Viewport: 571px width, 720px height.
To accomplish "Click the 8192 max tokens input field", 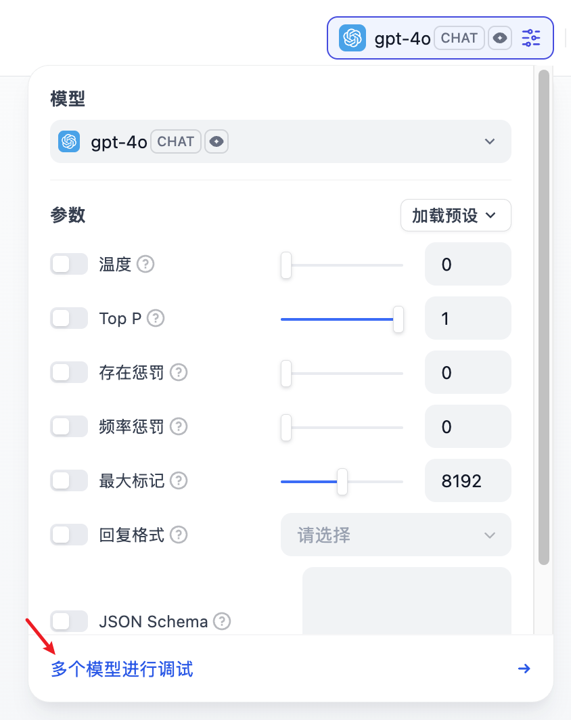I will pyautogui.click(x=467, y=480).
